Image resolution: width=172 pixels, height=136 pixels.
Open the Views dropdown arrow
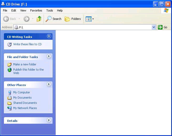pos(93,19)
